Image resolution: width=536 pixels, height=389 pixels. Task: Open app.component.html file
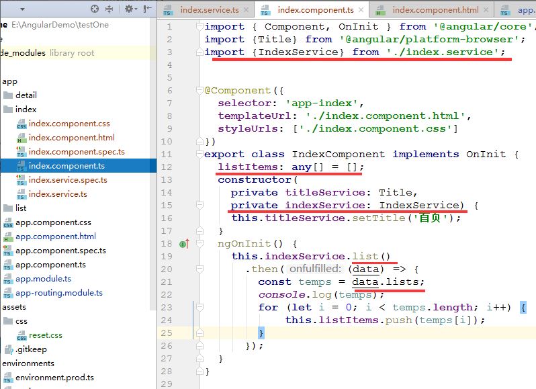[56, 236]
